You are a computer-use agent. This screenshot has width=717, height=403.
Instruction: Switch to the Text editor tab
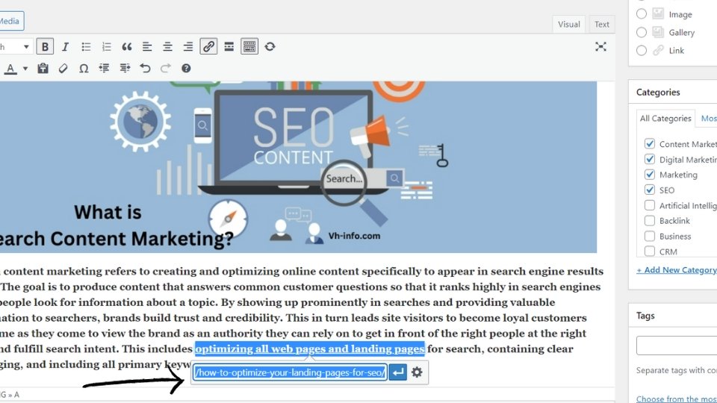[601, 24]
